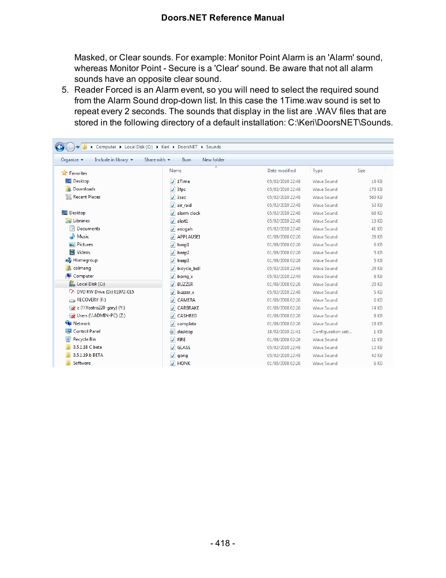Open the Pictures library
The image size is (446, 578).
85,244
